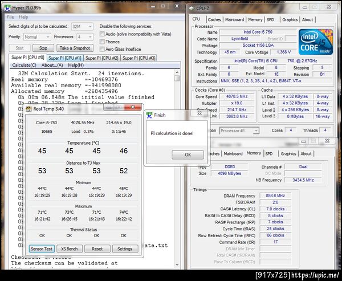Select SPD tab in lower CPU-Z window

tap(269, 153)
